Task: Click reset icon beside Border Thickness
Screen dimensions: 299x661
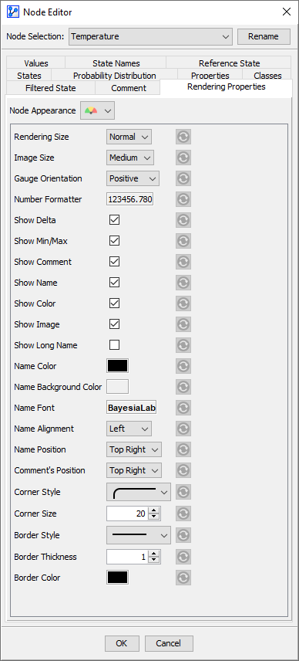Action: [183, 557]
